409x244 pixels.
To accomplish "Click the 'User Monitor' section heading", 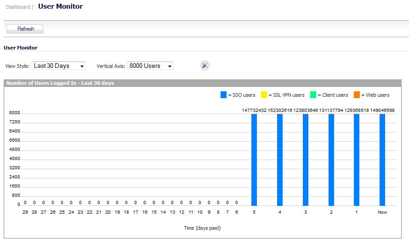I will pyautogui.click(x=20, y=48).
